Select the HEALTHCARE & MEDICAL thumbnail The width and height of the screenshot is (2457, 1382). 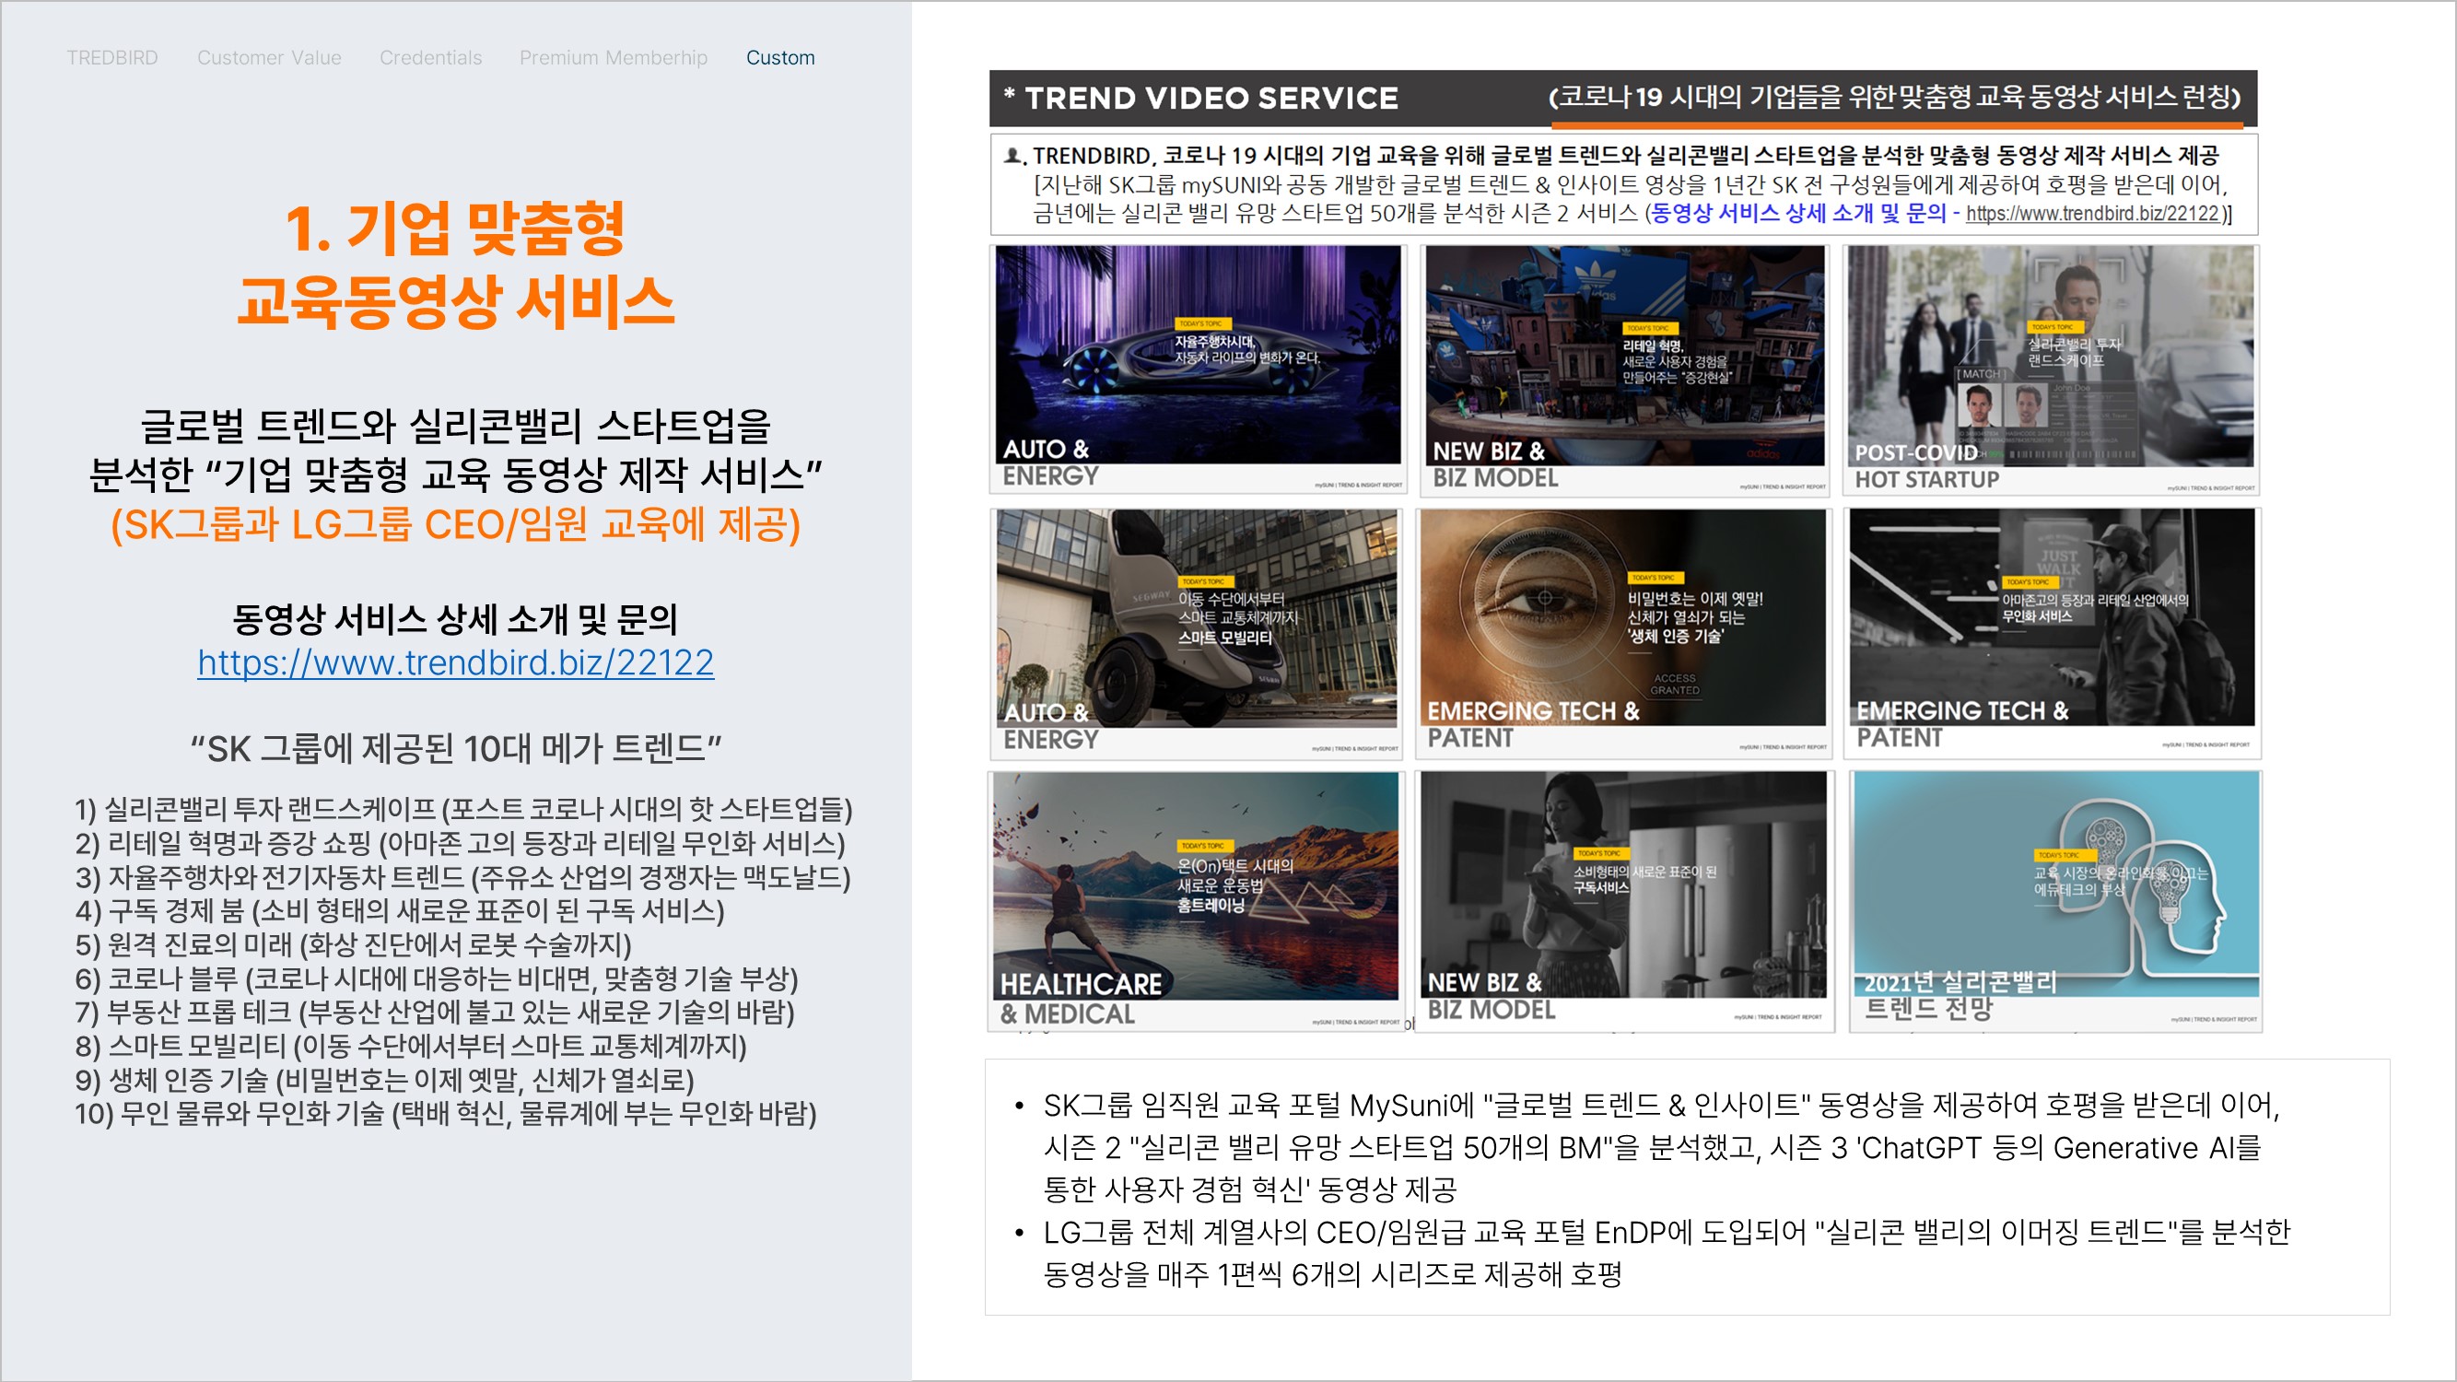tap(1197, 899)
